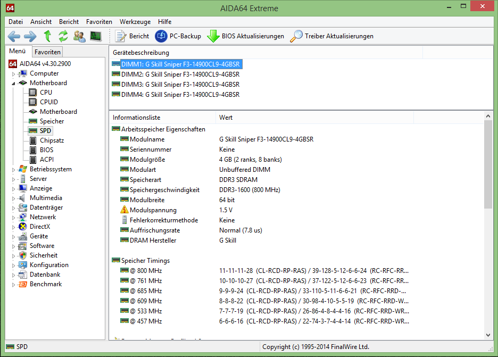Expand the Datenträger tree node
The height and width of the screenshot is (357, 498).
click(13, 208)
